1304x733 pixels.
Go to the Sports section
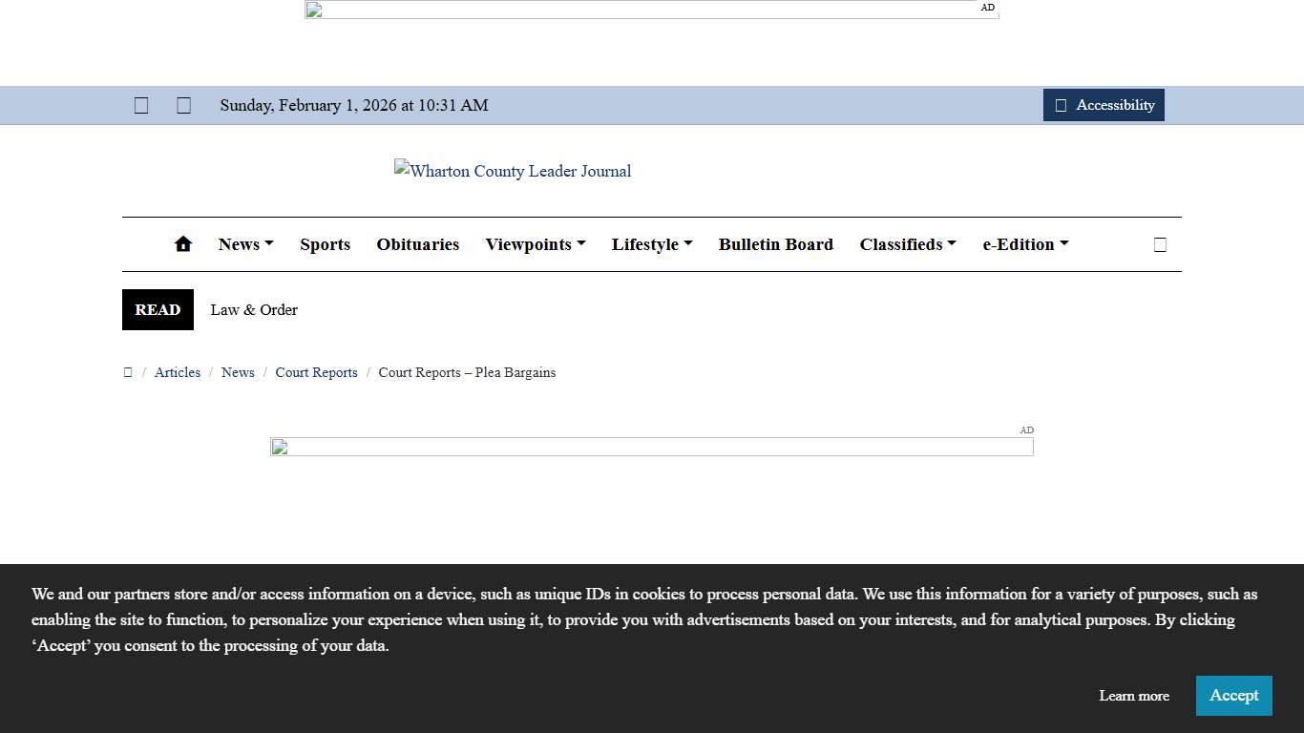coord(325,244)
